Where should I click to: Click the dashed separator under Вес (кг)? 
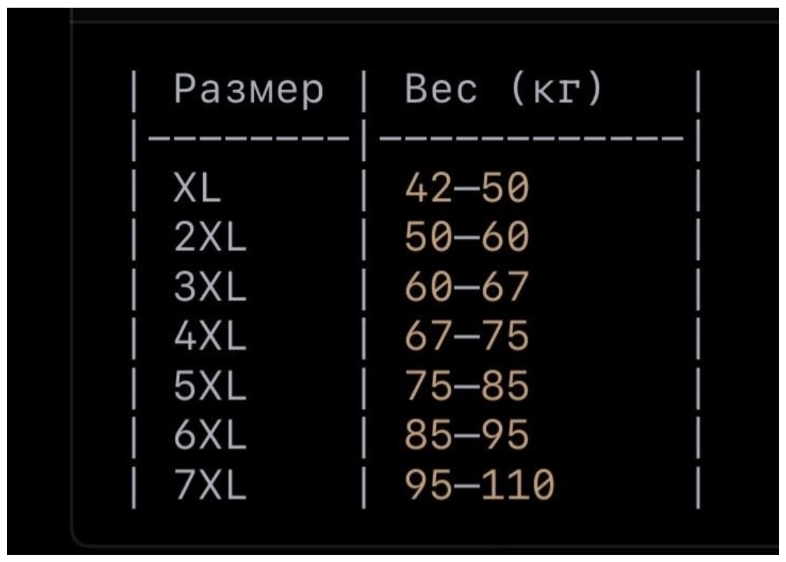pos(531,137)
